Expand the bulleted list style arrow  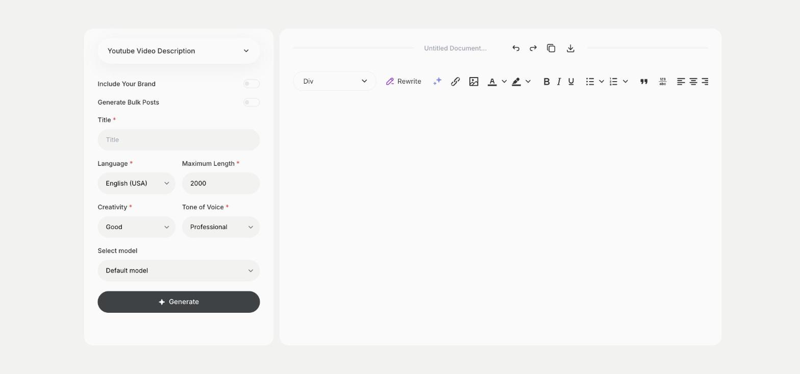(x=602, y=82)
